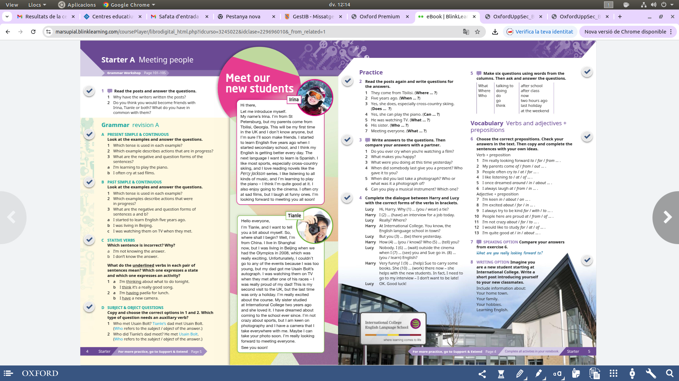Click the address bar URL field

pos(255,32)
